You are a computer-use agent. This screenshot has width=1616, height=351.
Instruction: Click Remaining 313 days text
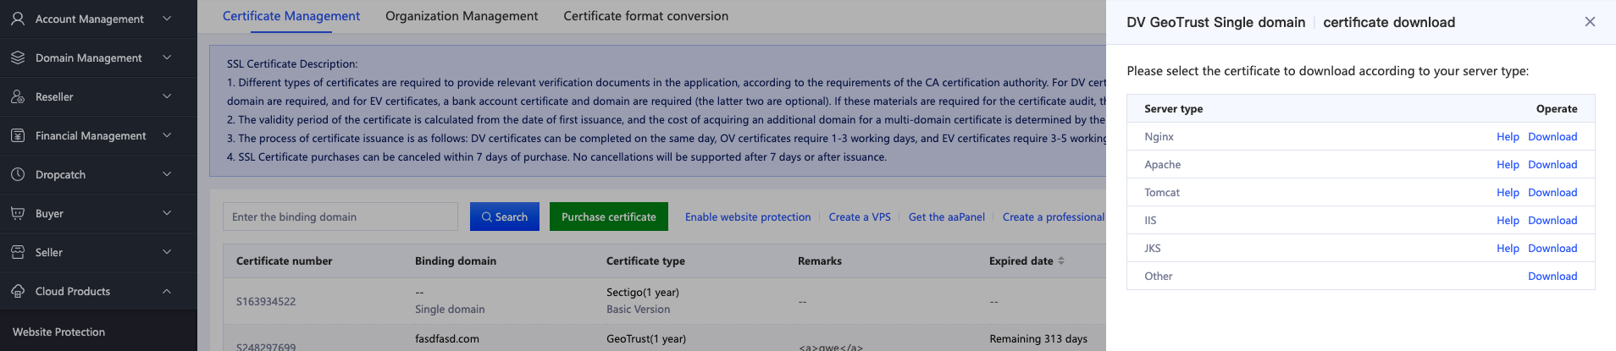1038,338
